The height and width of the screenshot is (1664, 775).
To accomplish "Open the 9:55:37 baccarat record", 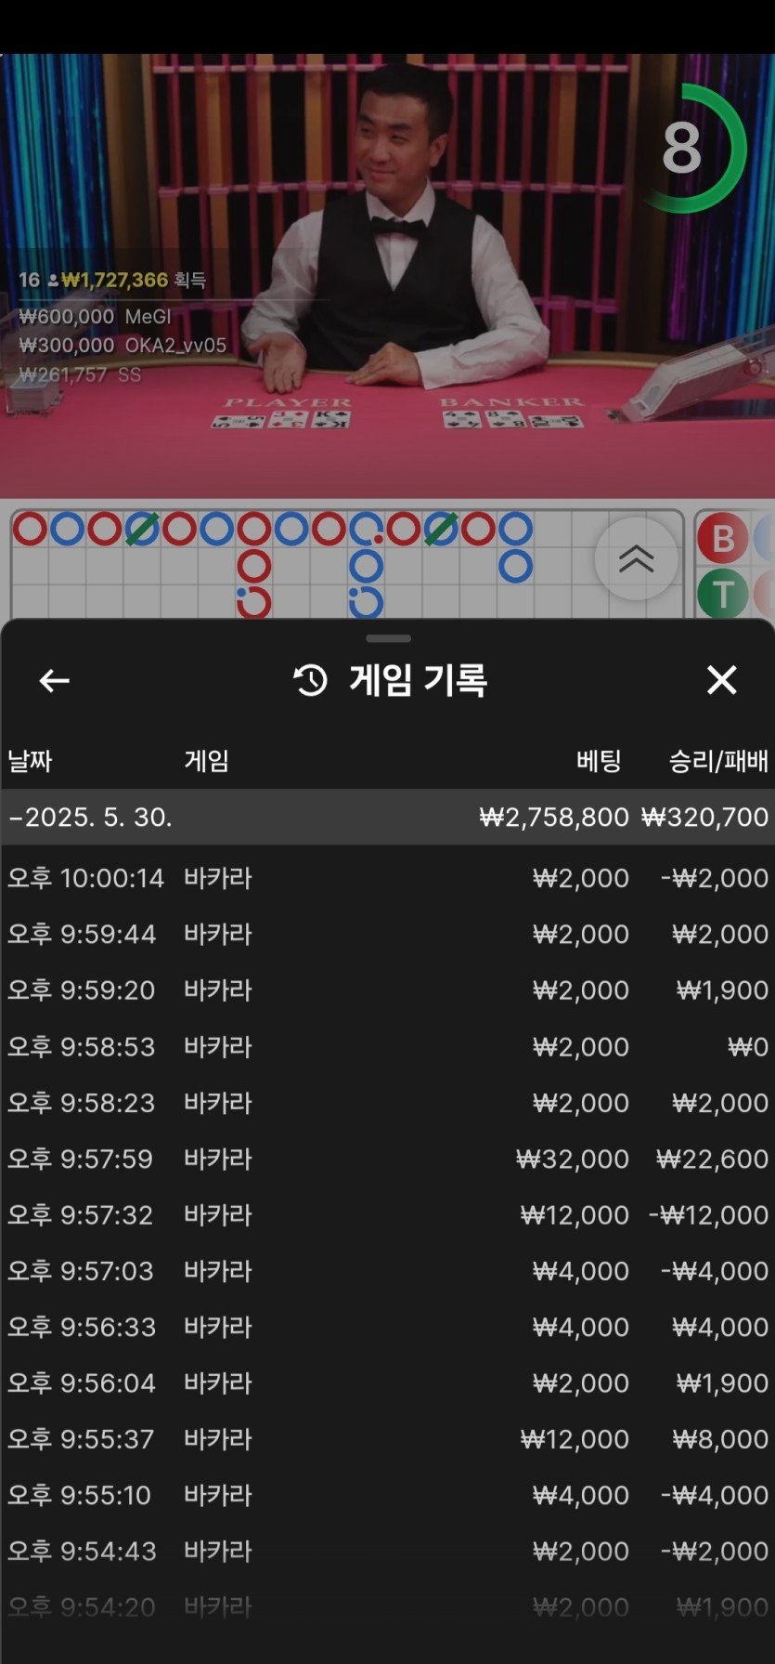I will point(387,1439).
